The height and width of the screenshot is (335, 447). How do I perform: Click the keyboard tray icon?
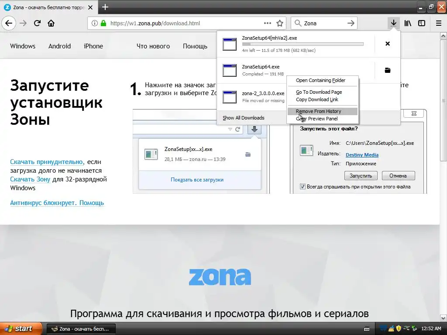tap(367, 329)
